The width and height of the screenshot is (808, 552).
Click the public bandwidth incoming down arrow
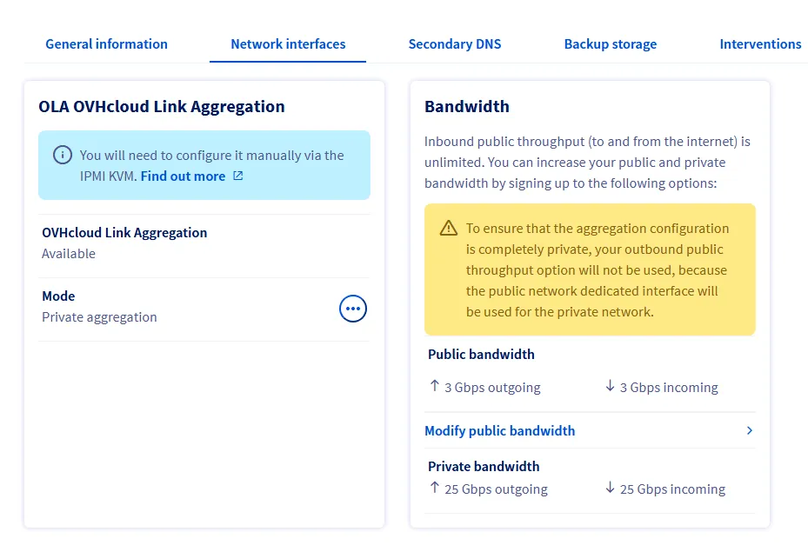611,387
